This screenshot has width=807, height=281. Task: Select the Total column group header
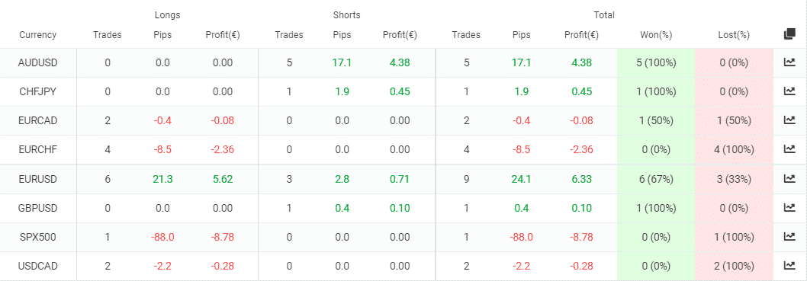pyautogui.click(x=604, y=15)
